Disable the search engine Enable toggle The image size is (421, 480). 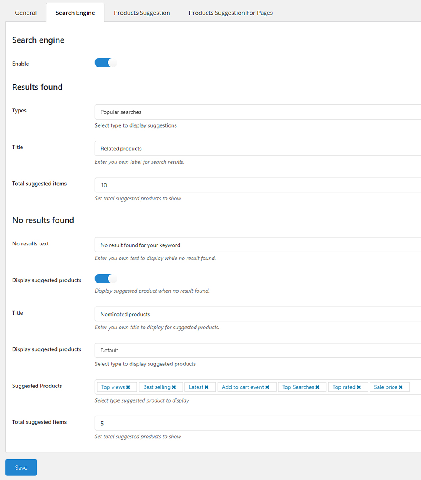[x=106, y=62]
